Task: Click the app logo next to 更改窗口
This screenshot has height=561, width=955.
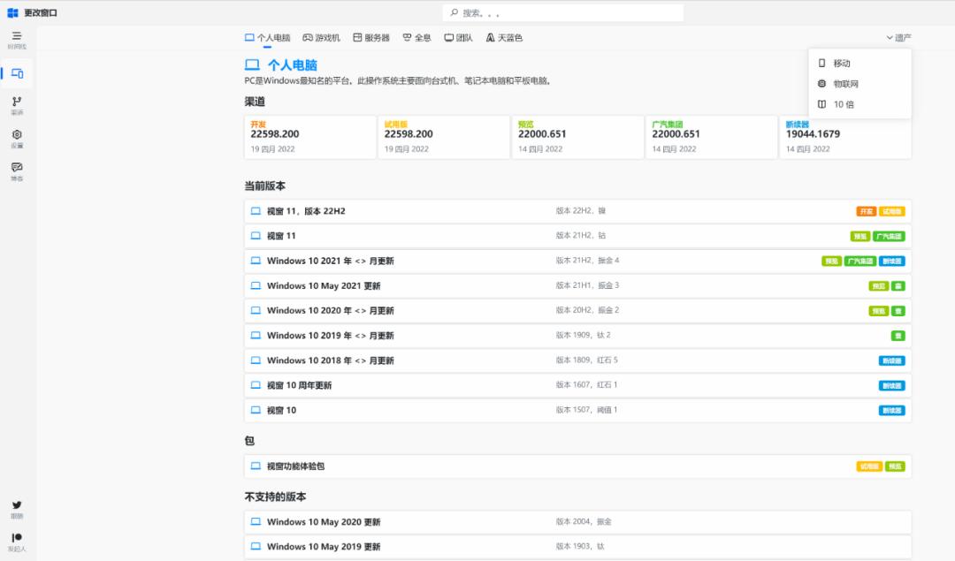Action: 12,12
